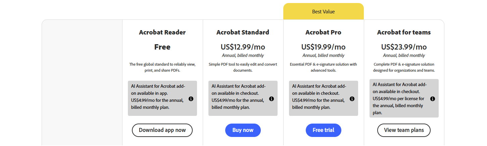The image size is (487, 146).
Task: Open View team plans button
Action: (x=404, y=130)
